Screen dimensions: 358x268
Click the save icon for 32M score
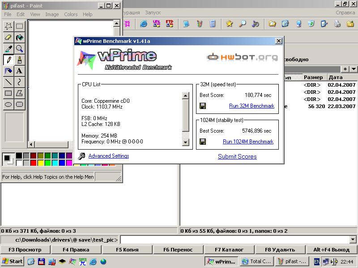point(203,106)
